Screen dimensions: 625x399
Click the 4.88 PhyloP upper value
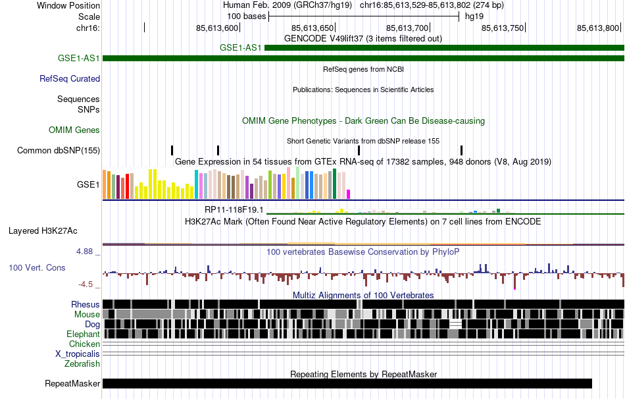tap(84, 252)
